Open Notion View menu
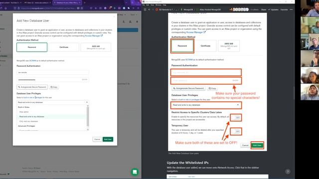This screenshot has width=319, height=179. coord(152,5)
